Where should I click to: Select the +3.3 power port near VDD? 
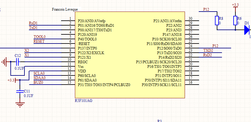[x=11, y=80]
